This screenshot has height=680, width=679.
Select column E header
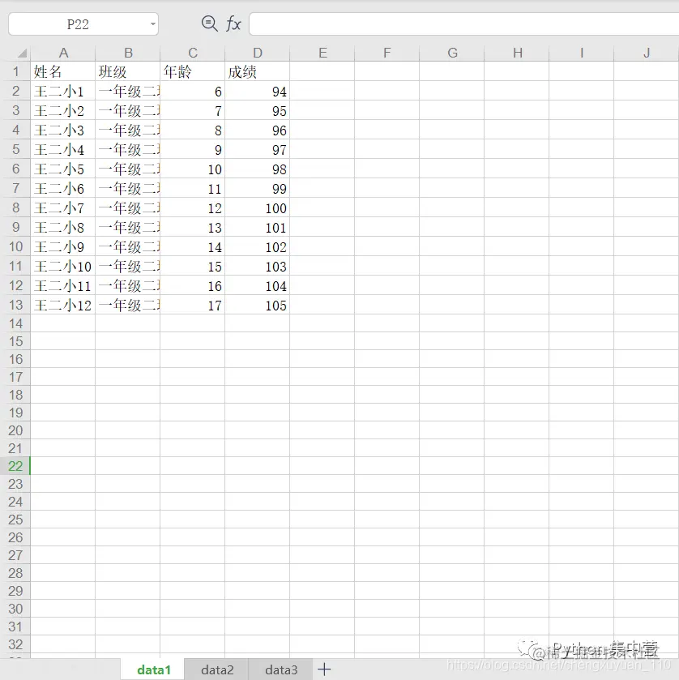322,53
